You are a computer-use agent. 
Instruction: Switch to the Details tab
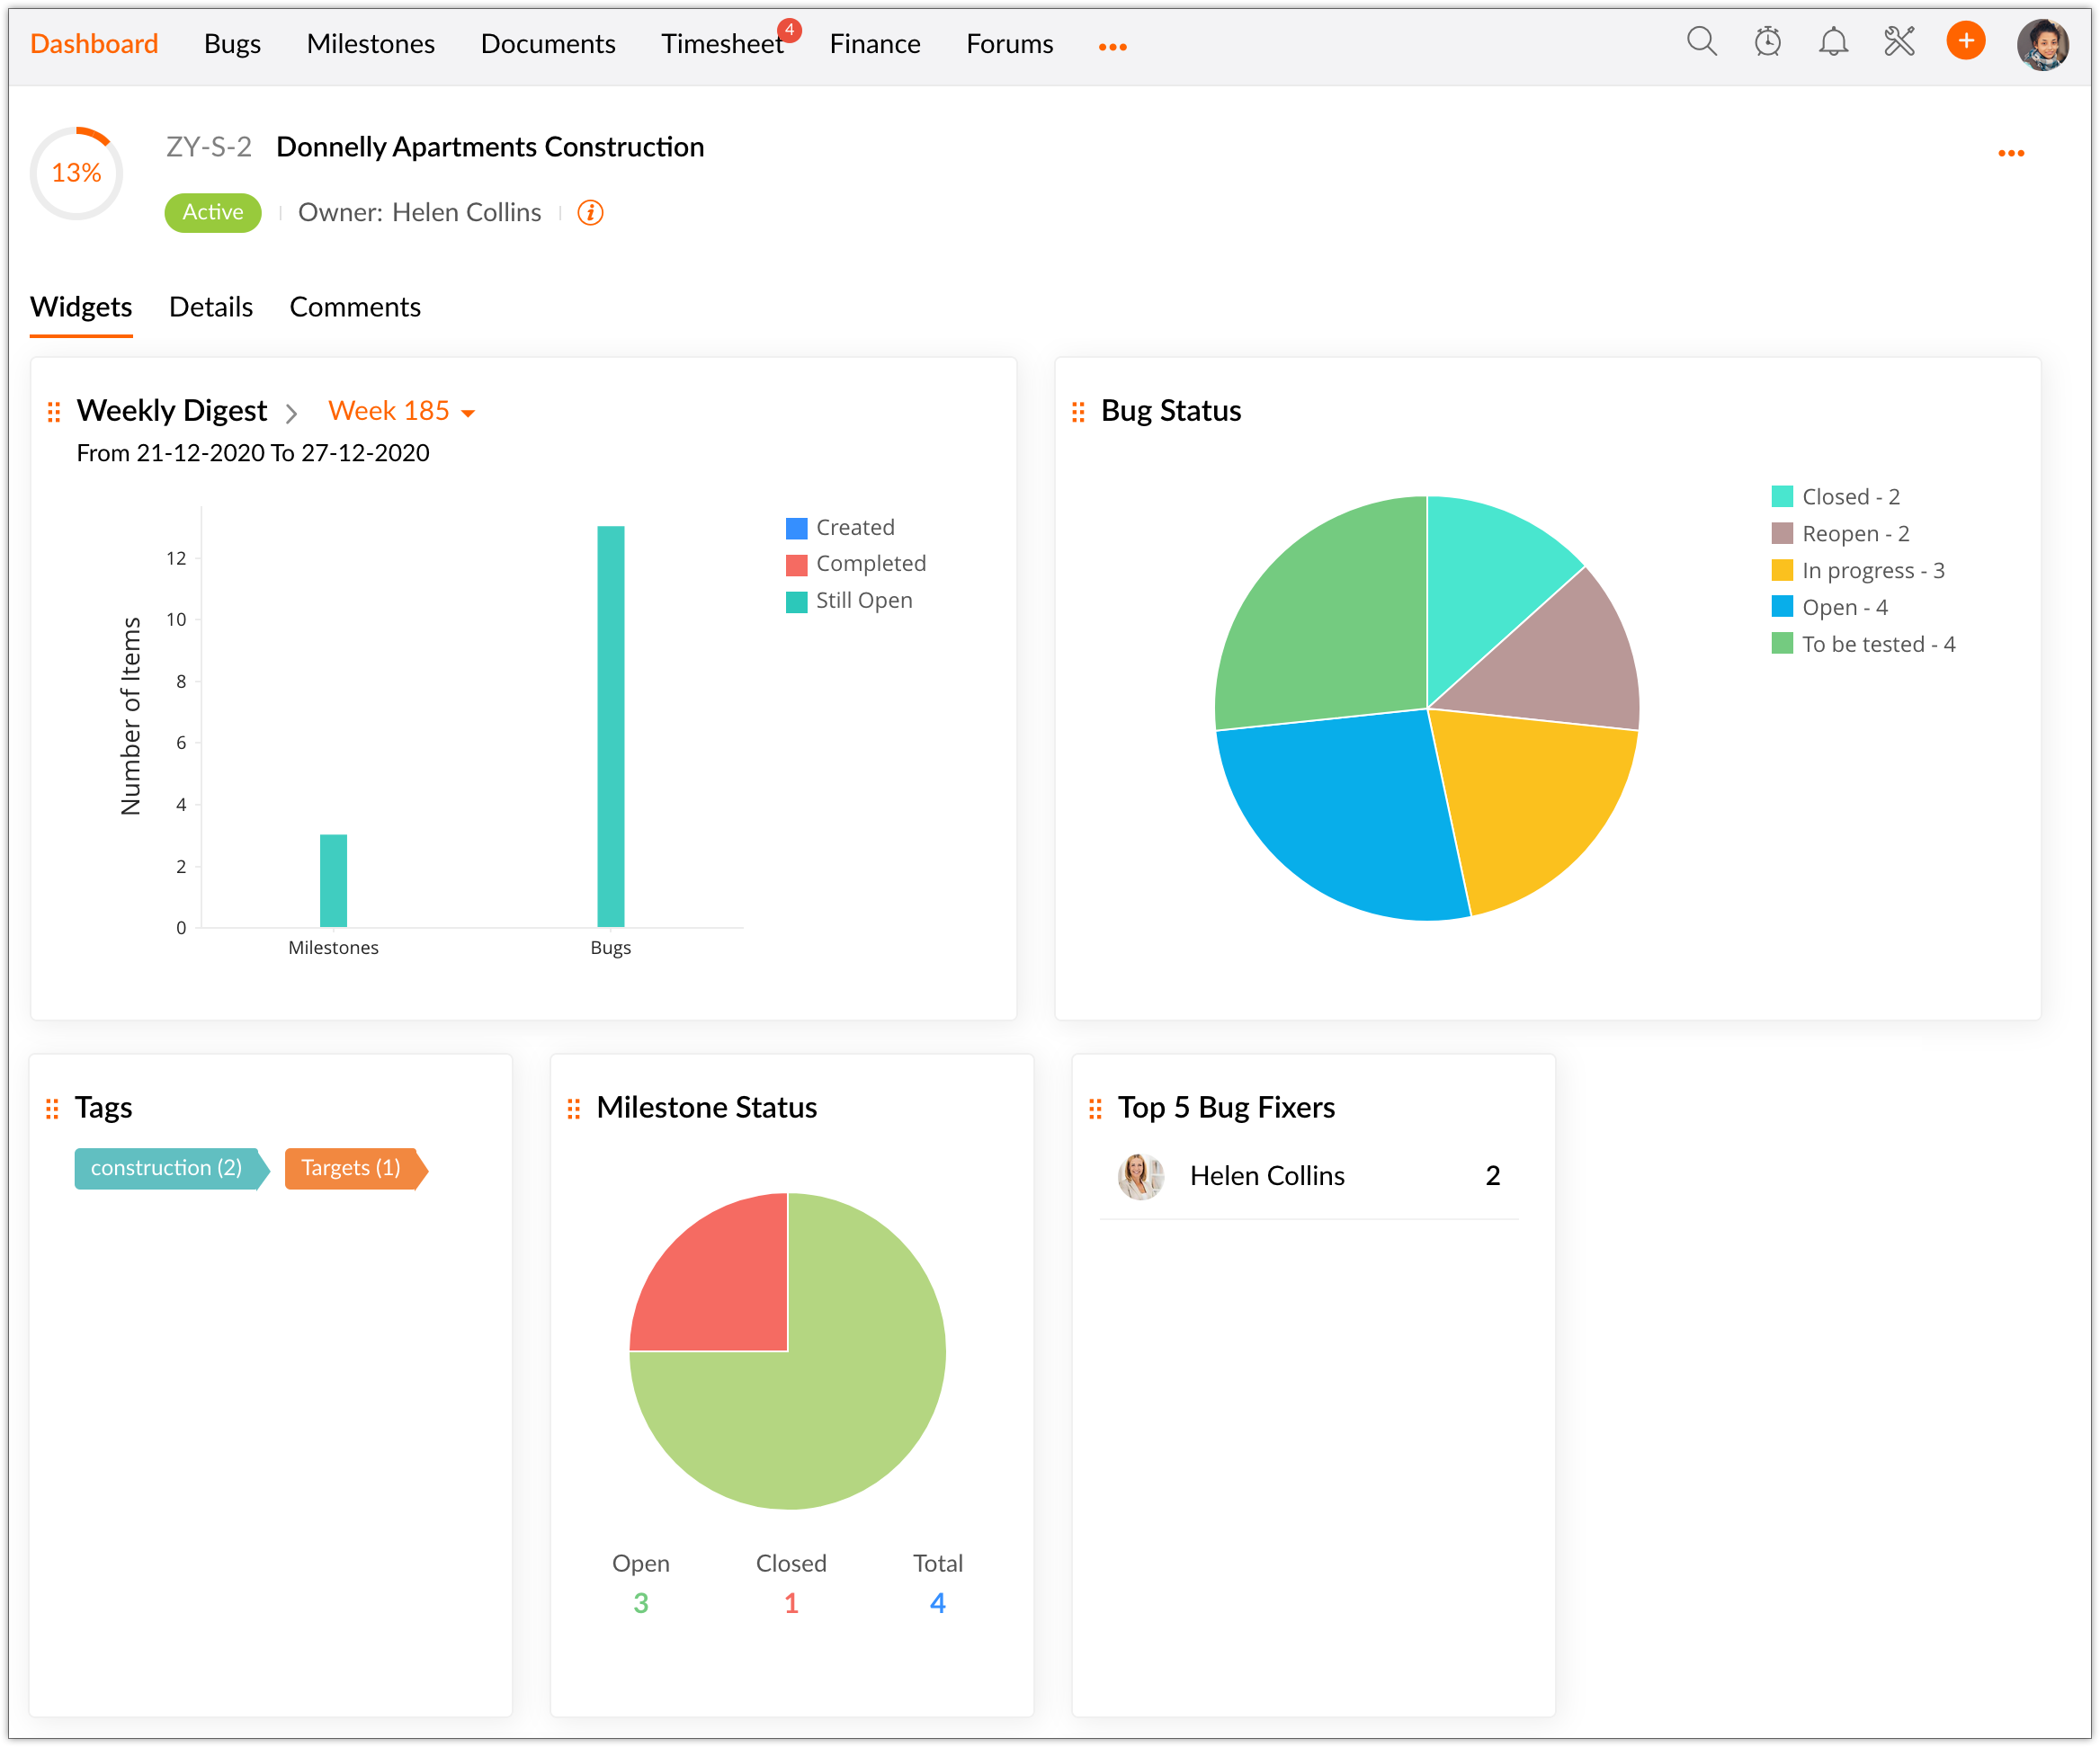tap(210, 307)
